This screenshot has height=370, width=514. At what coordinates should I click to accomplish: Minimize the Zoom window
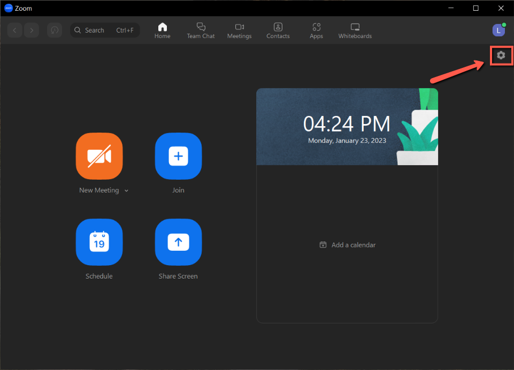click(x=451, y=8)
